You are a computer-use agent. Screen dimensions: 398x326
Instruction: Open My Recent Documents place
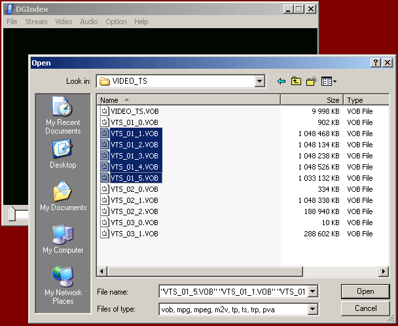coord(63,115)
